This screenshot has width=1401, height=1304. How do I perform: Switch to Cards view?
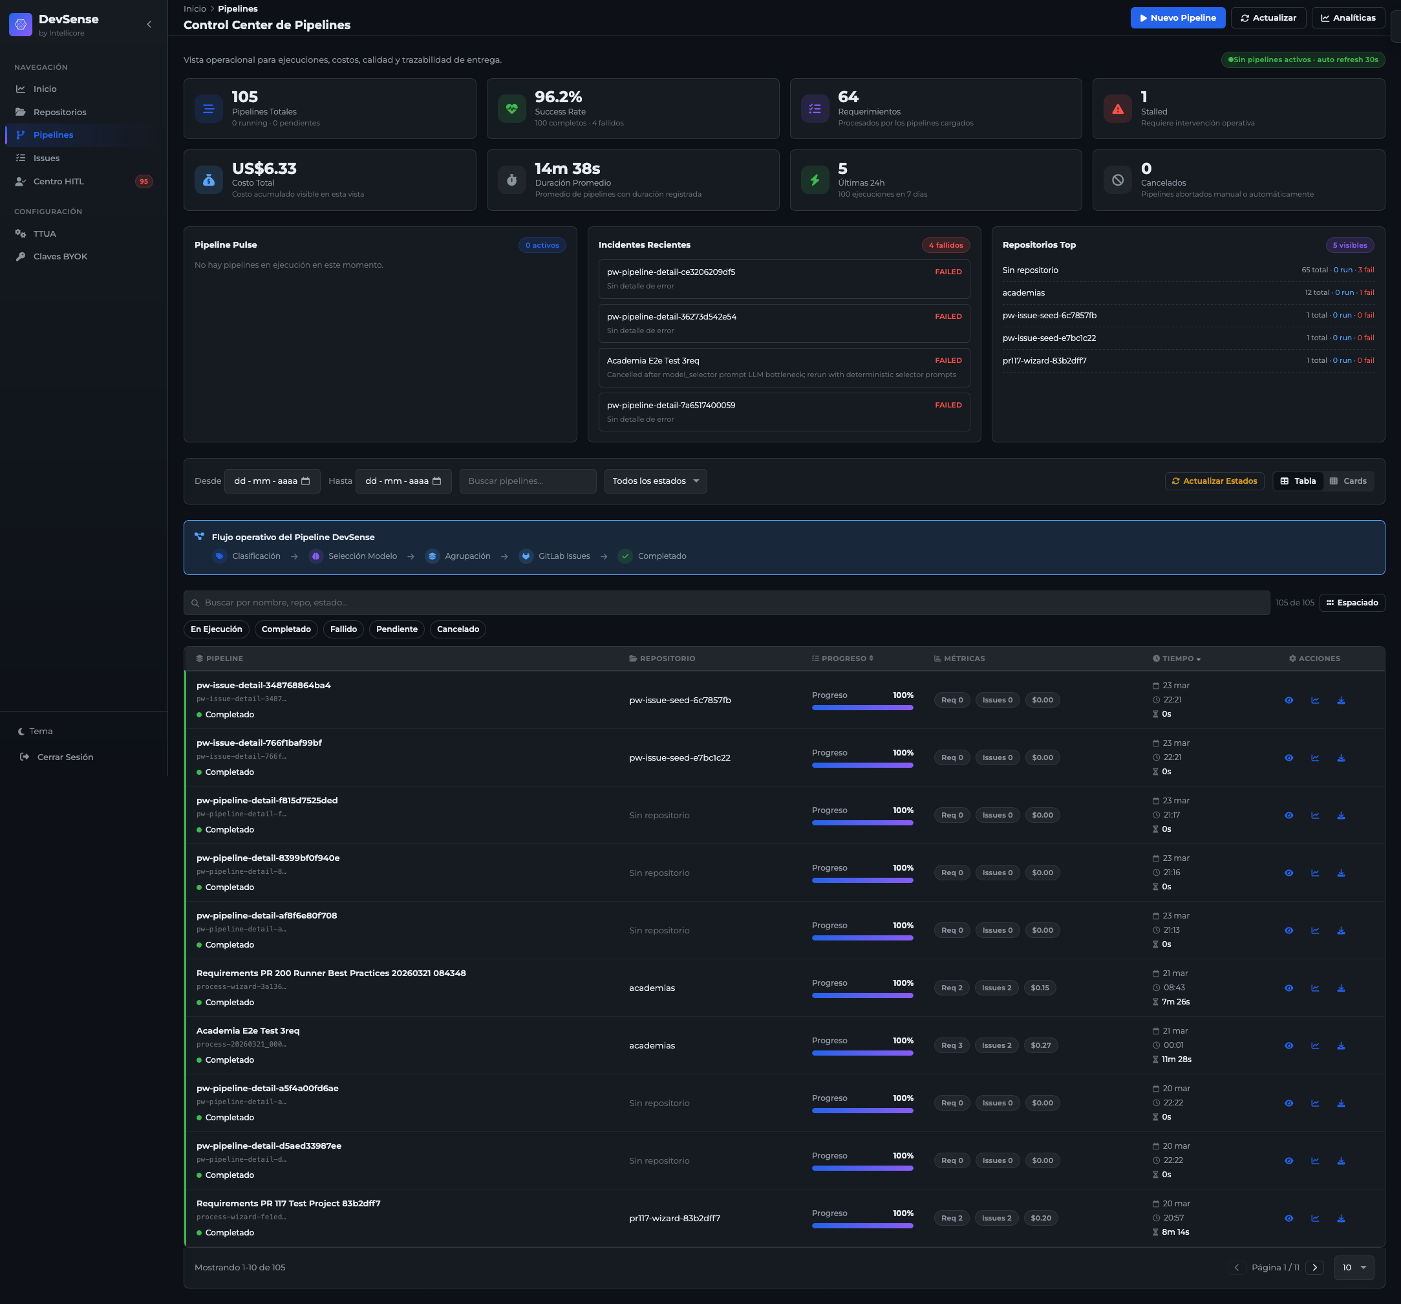[1347, 481]
